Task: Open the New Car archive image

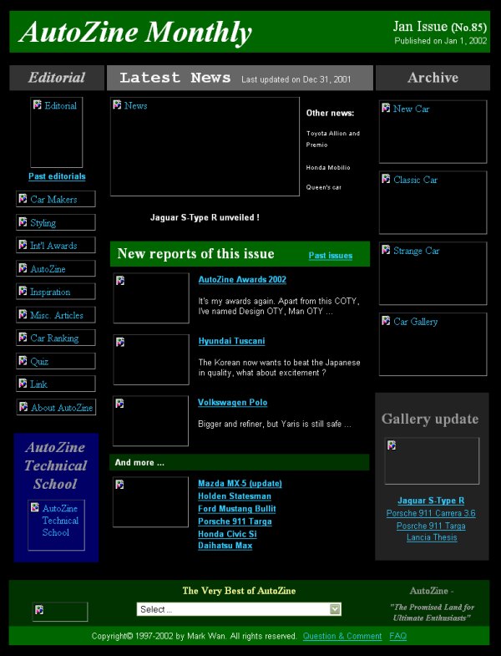Action: click(433, 132)
